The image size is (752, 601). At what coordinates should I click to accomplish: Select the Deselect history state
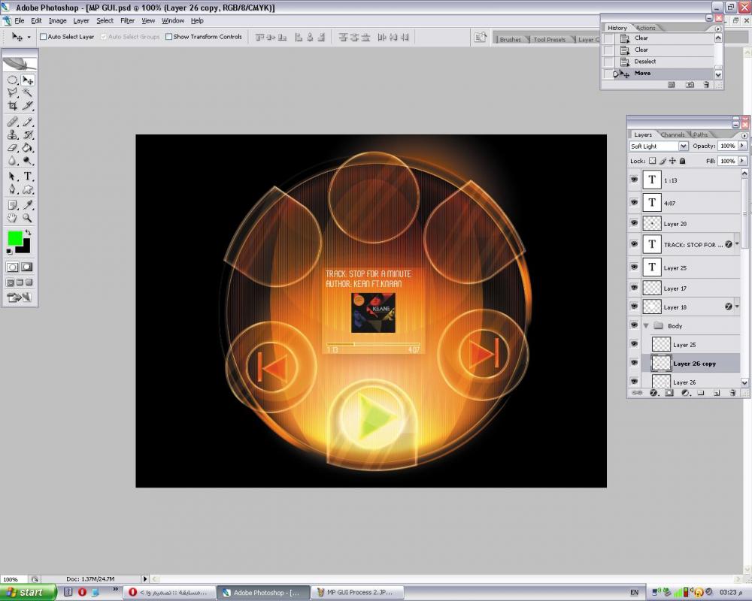coord(644,62)
